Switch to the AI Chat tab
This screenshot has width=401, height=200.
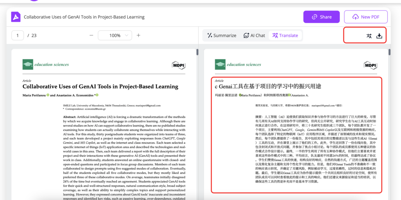click(x=254, y=35)
